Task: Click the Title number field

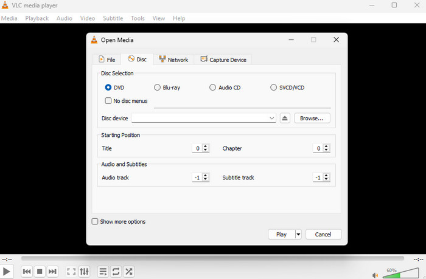Action: point(197,148)
